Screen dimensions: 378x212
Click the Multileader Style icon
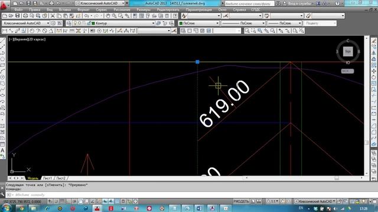(308, 16)
